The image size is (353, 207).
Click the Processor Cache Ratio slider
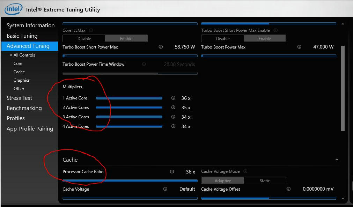[x=130, y=181]
